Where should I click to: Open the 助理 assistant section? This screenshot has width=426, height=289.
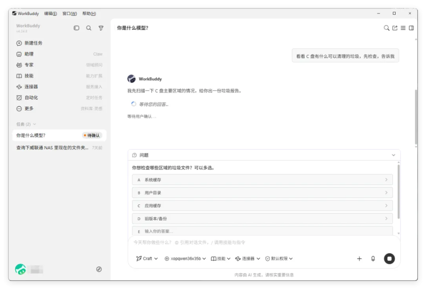[59, 54]
